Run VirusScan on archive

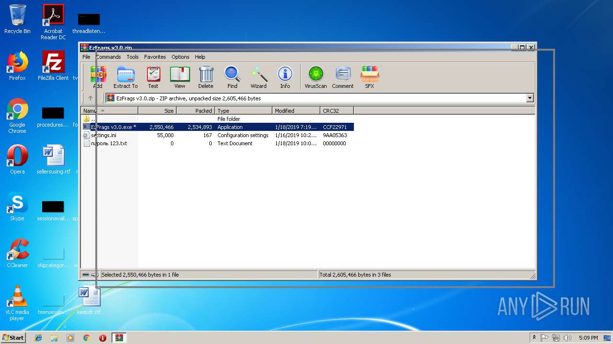(x=316, y=77)
